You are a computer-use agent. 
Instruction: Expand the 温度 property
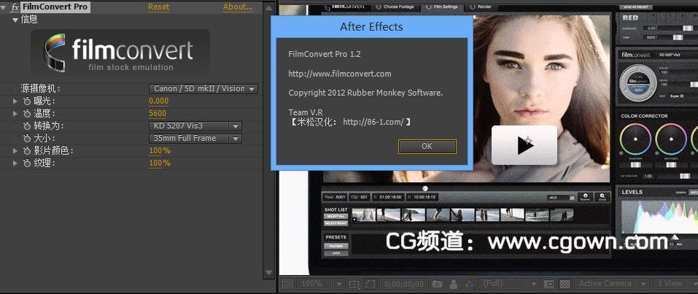coord(15,114)
